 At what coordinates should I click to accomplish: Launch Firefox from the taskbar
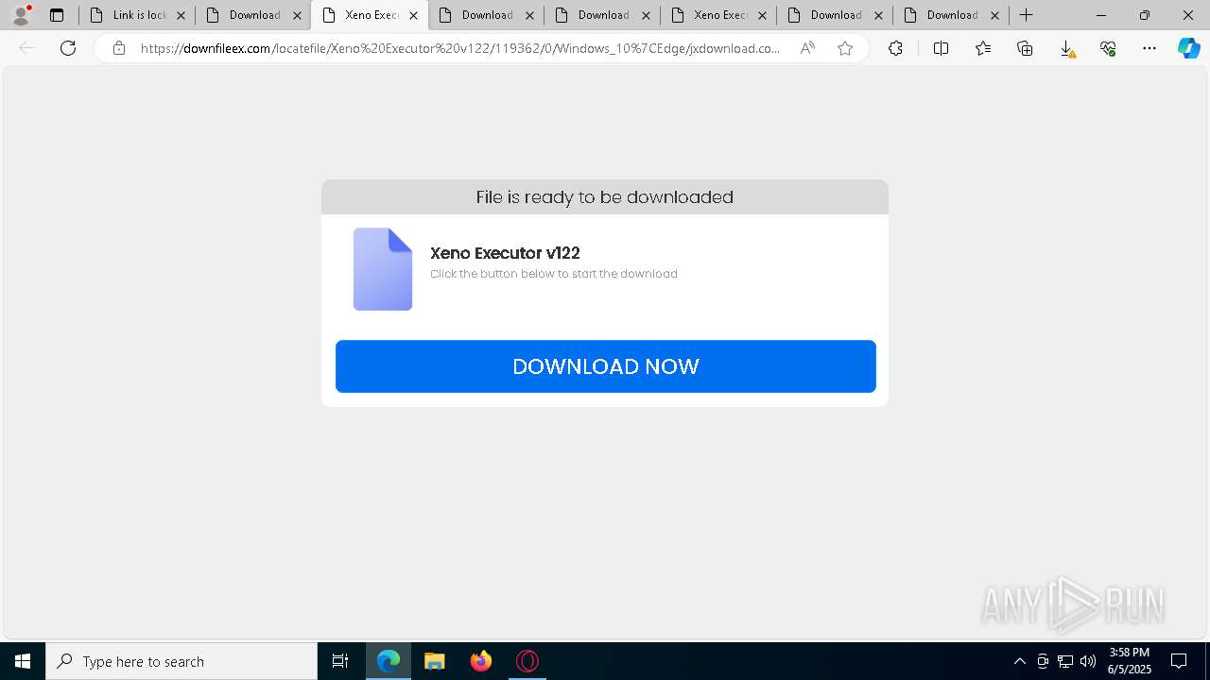[x=481, y=661]
